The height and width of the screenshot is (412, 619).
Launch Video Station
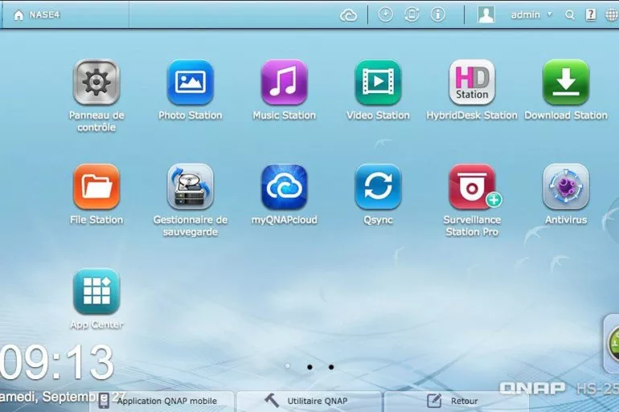(x=378, y=83)
